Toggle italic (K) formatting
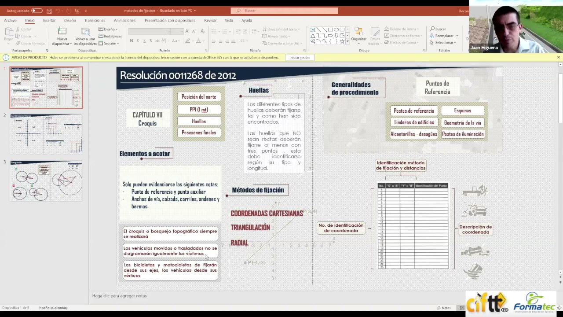 [x=138, y=41]
